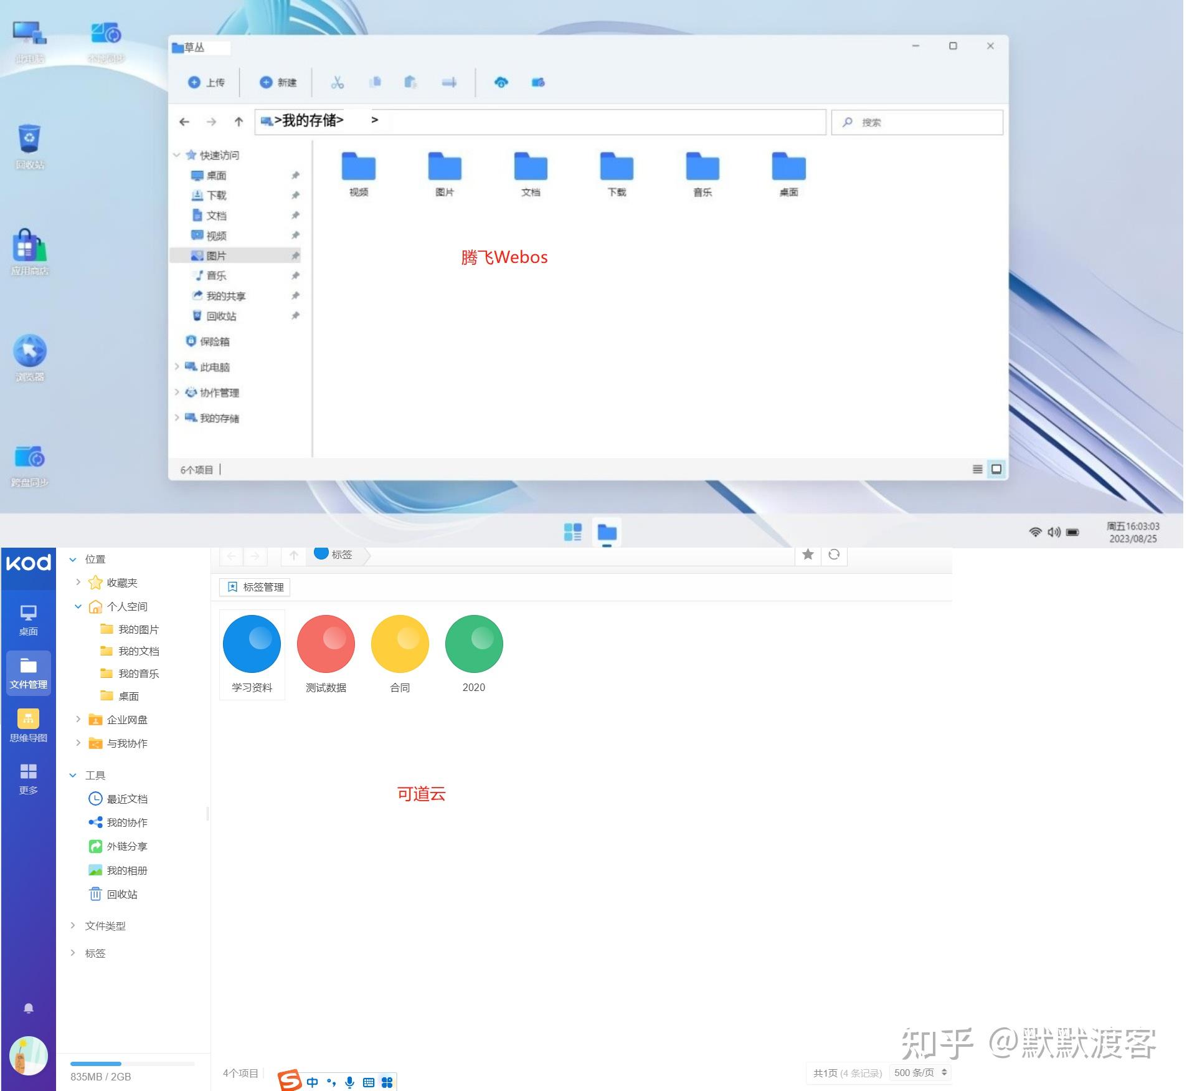
Task: Collapse the 个人空间 section in kod
Action: (x=78, y=606)
